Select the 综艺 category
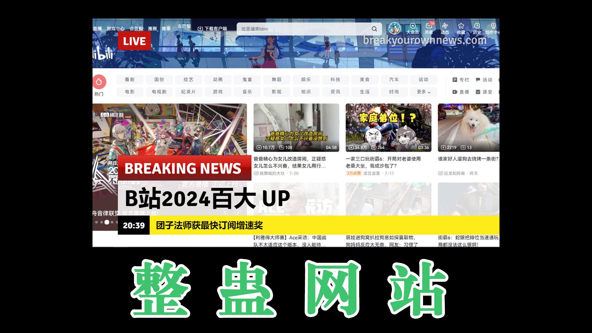Screen dimensions: 592x333 click(188, 80)
